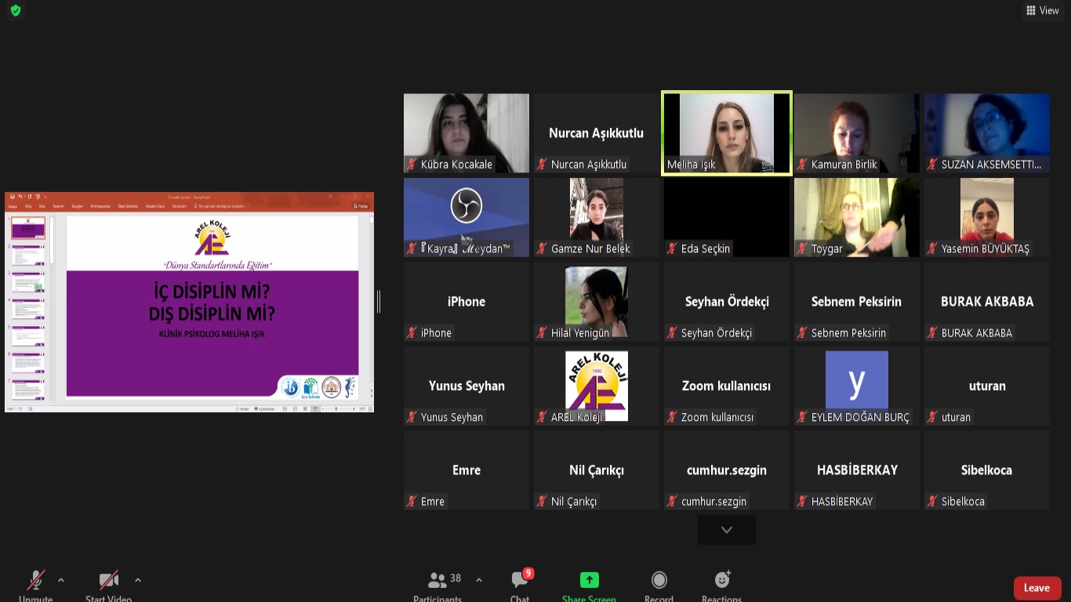Click the OBS logo participant tile
Viewport: 1071px width, 602px height.
point(466,217)
